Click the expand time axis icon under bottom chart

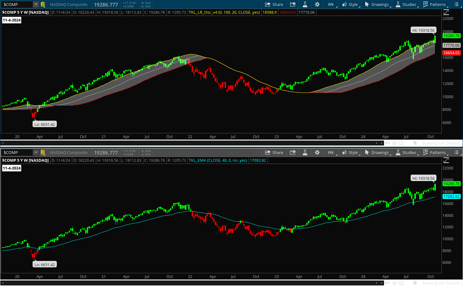pos(387,283)
